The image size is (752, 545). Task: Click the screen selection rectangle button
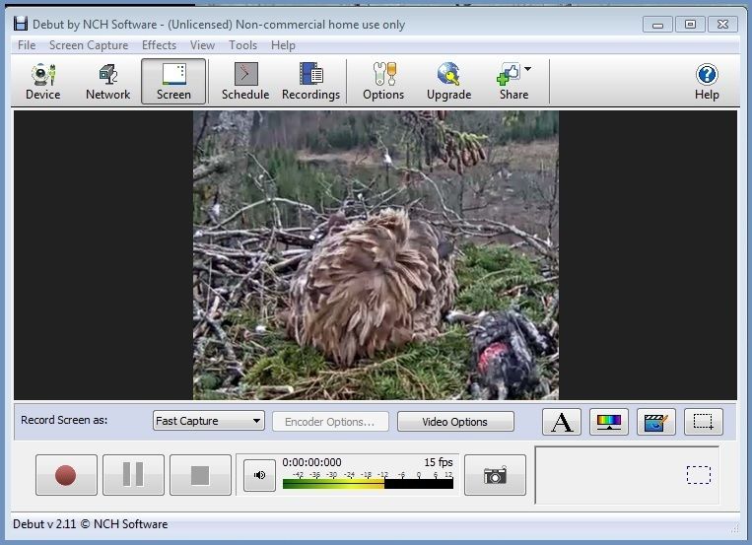click(703, 422)
